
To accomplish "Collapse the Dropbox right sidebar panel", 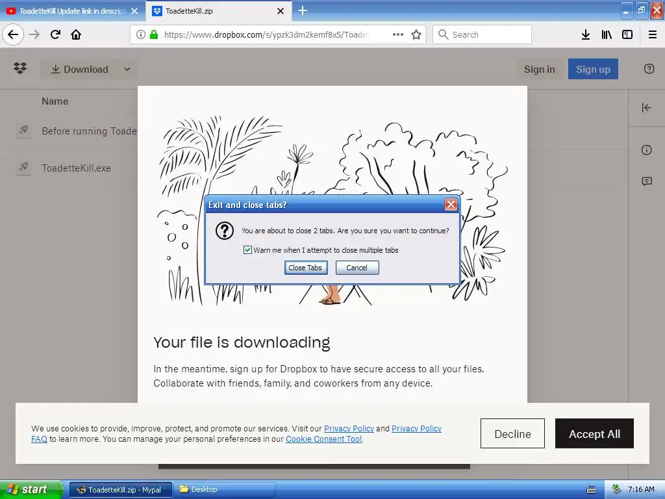I will click(x=646, y=108).
